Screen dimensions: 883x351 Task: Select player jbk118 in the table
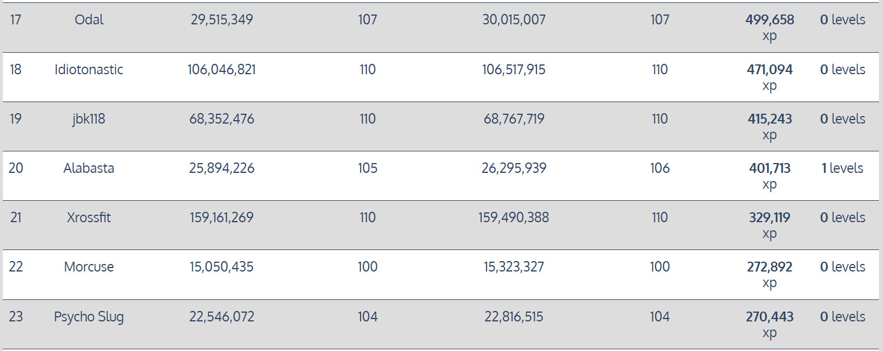click(x=89, y=119)
